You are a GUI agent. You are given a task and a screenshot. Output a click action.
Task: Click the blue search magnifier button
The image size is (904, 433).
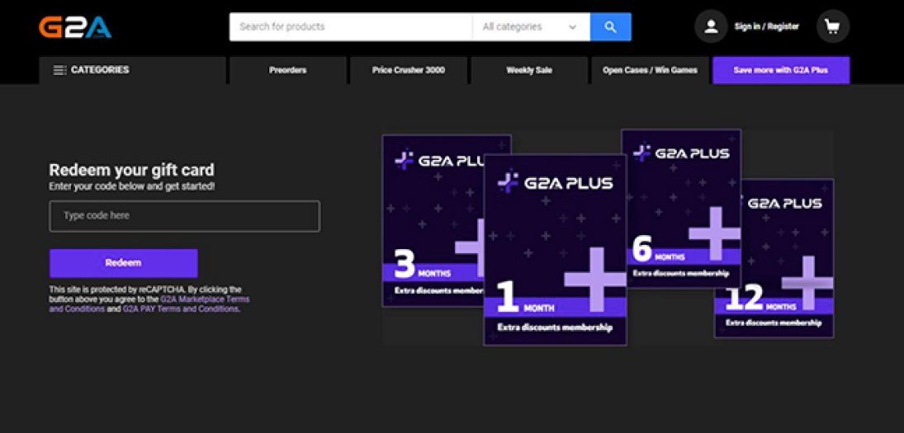[611, 27]
